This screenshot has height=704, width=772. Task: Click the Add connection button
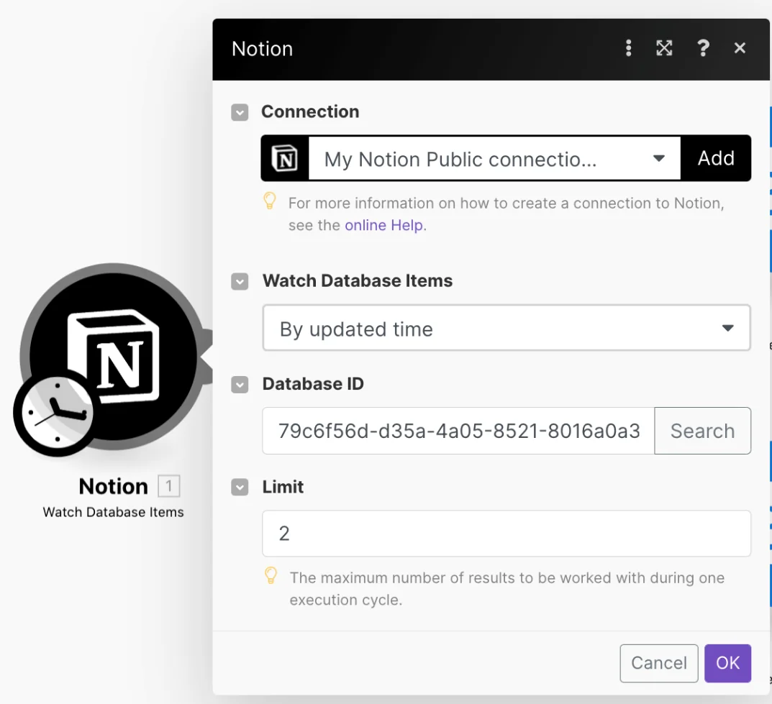click(x=716, y=158)
